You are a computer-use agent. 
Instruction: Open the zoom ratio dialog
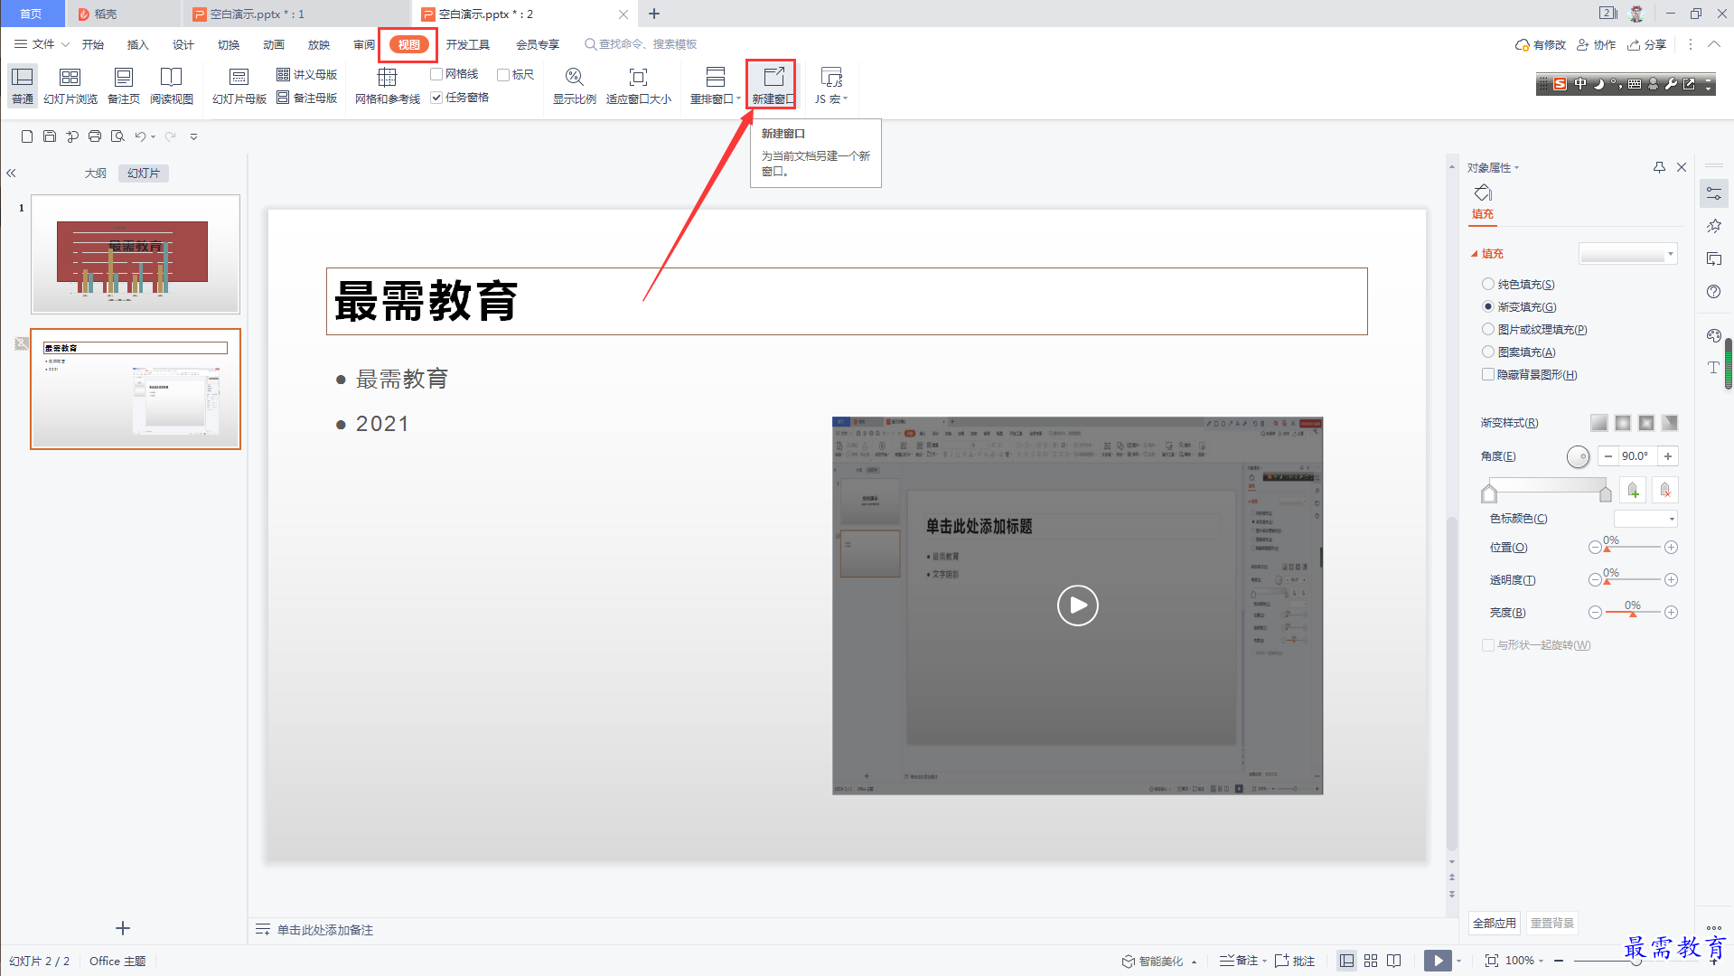[575, 85]
